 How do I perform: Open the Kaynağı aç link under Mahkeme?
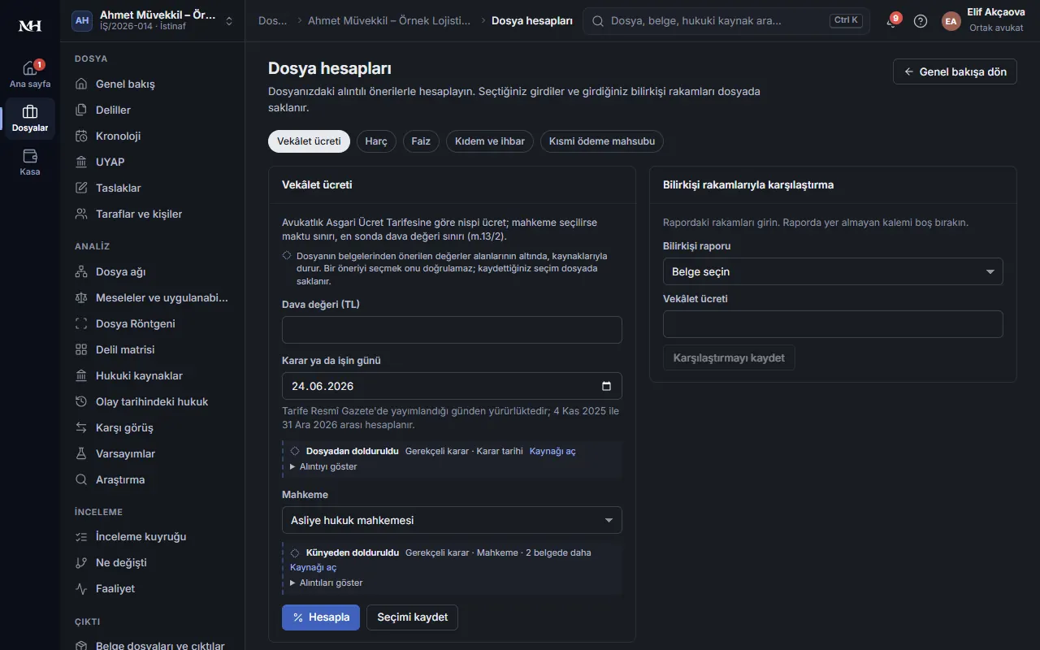pos(313,567)
